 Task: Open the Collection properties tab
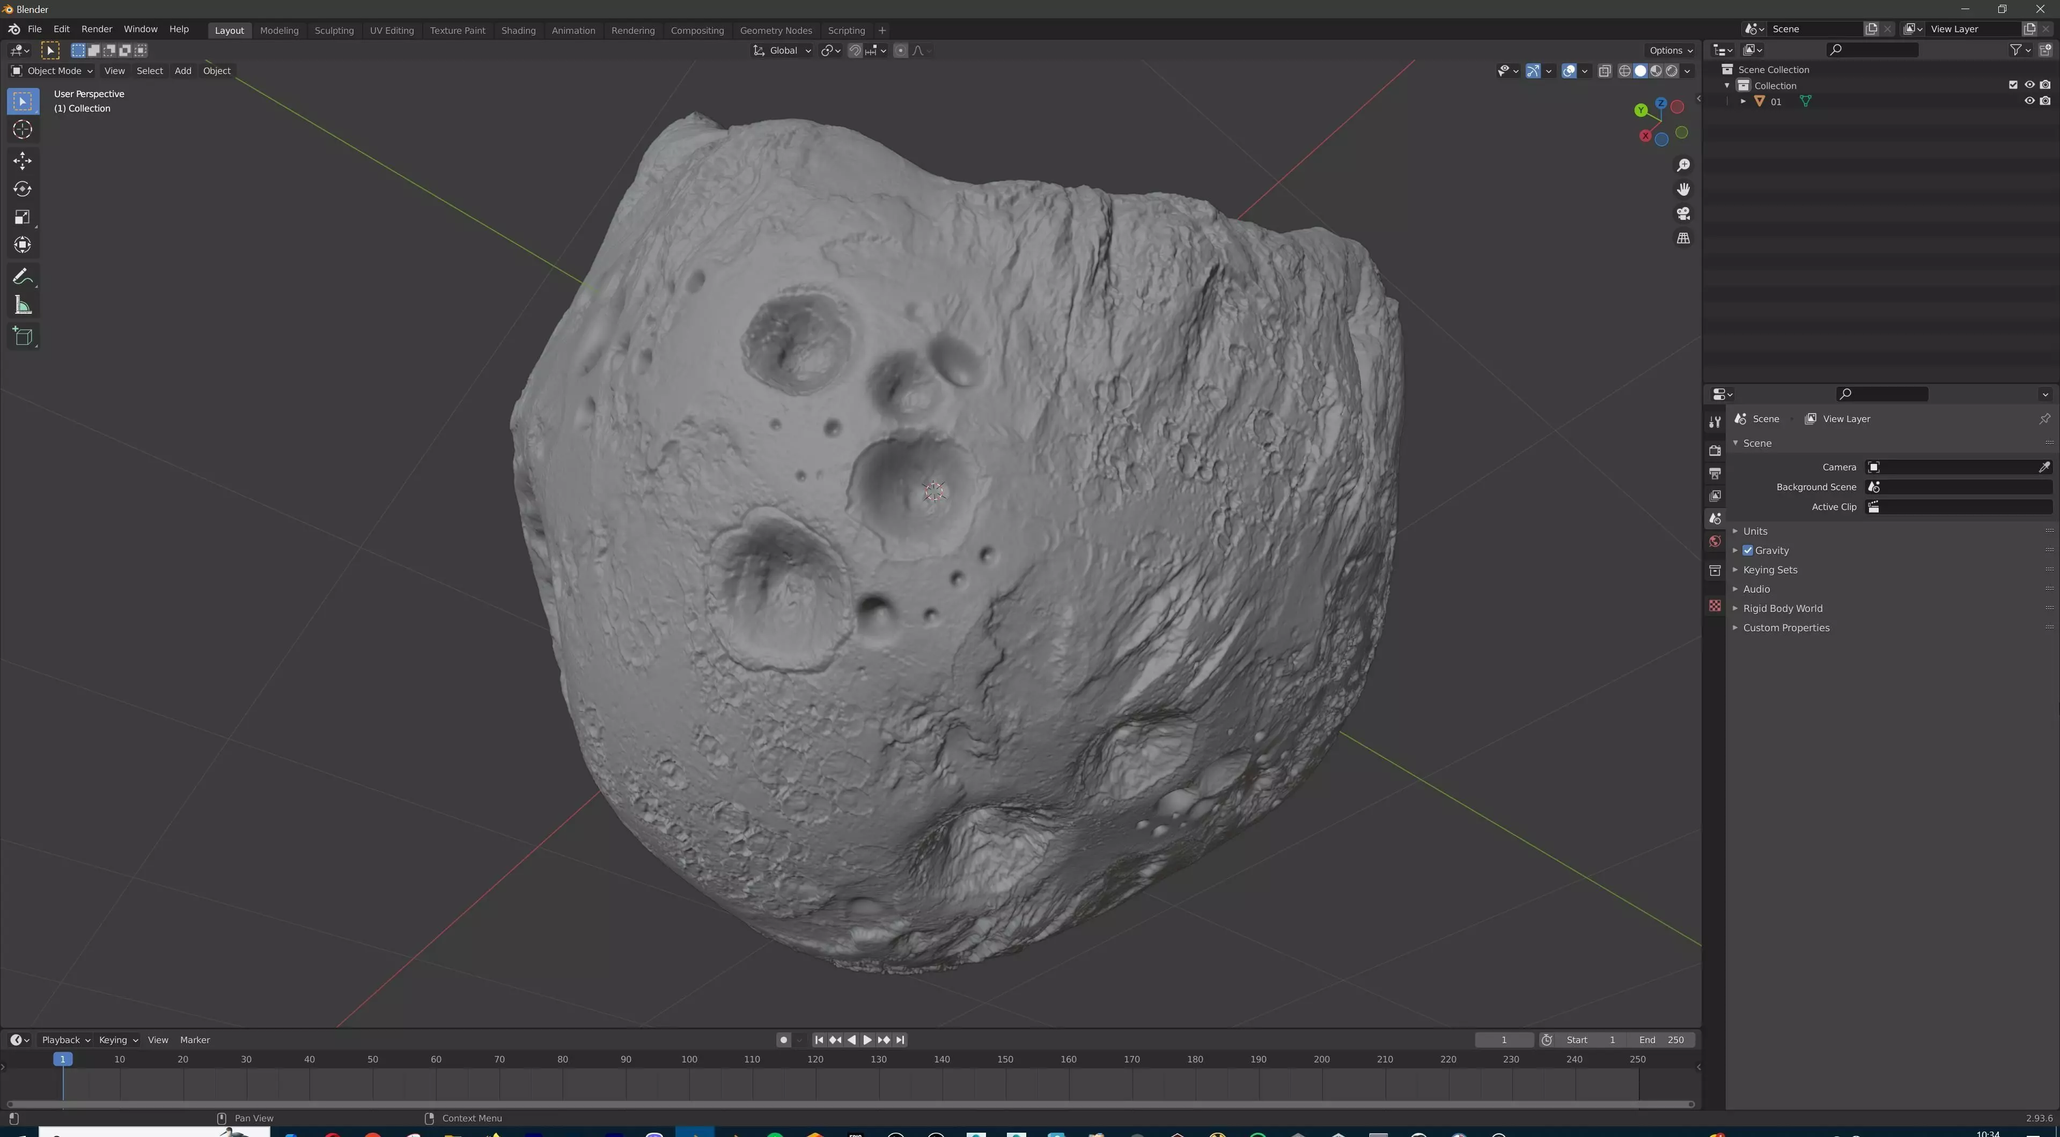1715,570
